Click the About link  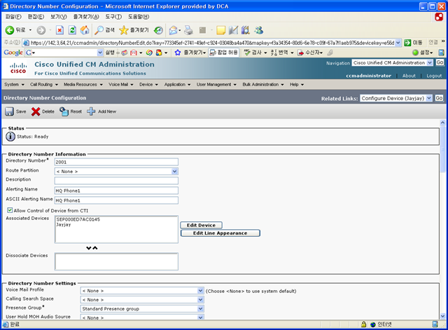tap(409, 76)
